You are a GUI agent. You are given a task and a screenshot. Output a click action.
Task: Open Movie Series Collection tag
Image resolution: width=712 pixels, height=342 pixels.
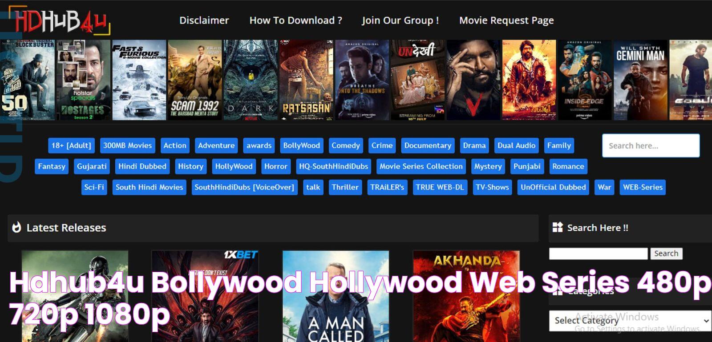421,166
